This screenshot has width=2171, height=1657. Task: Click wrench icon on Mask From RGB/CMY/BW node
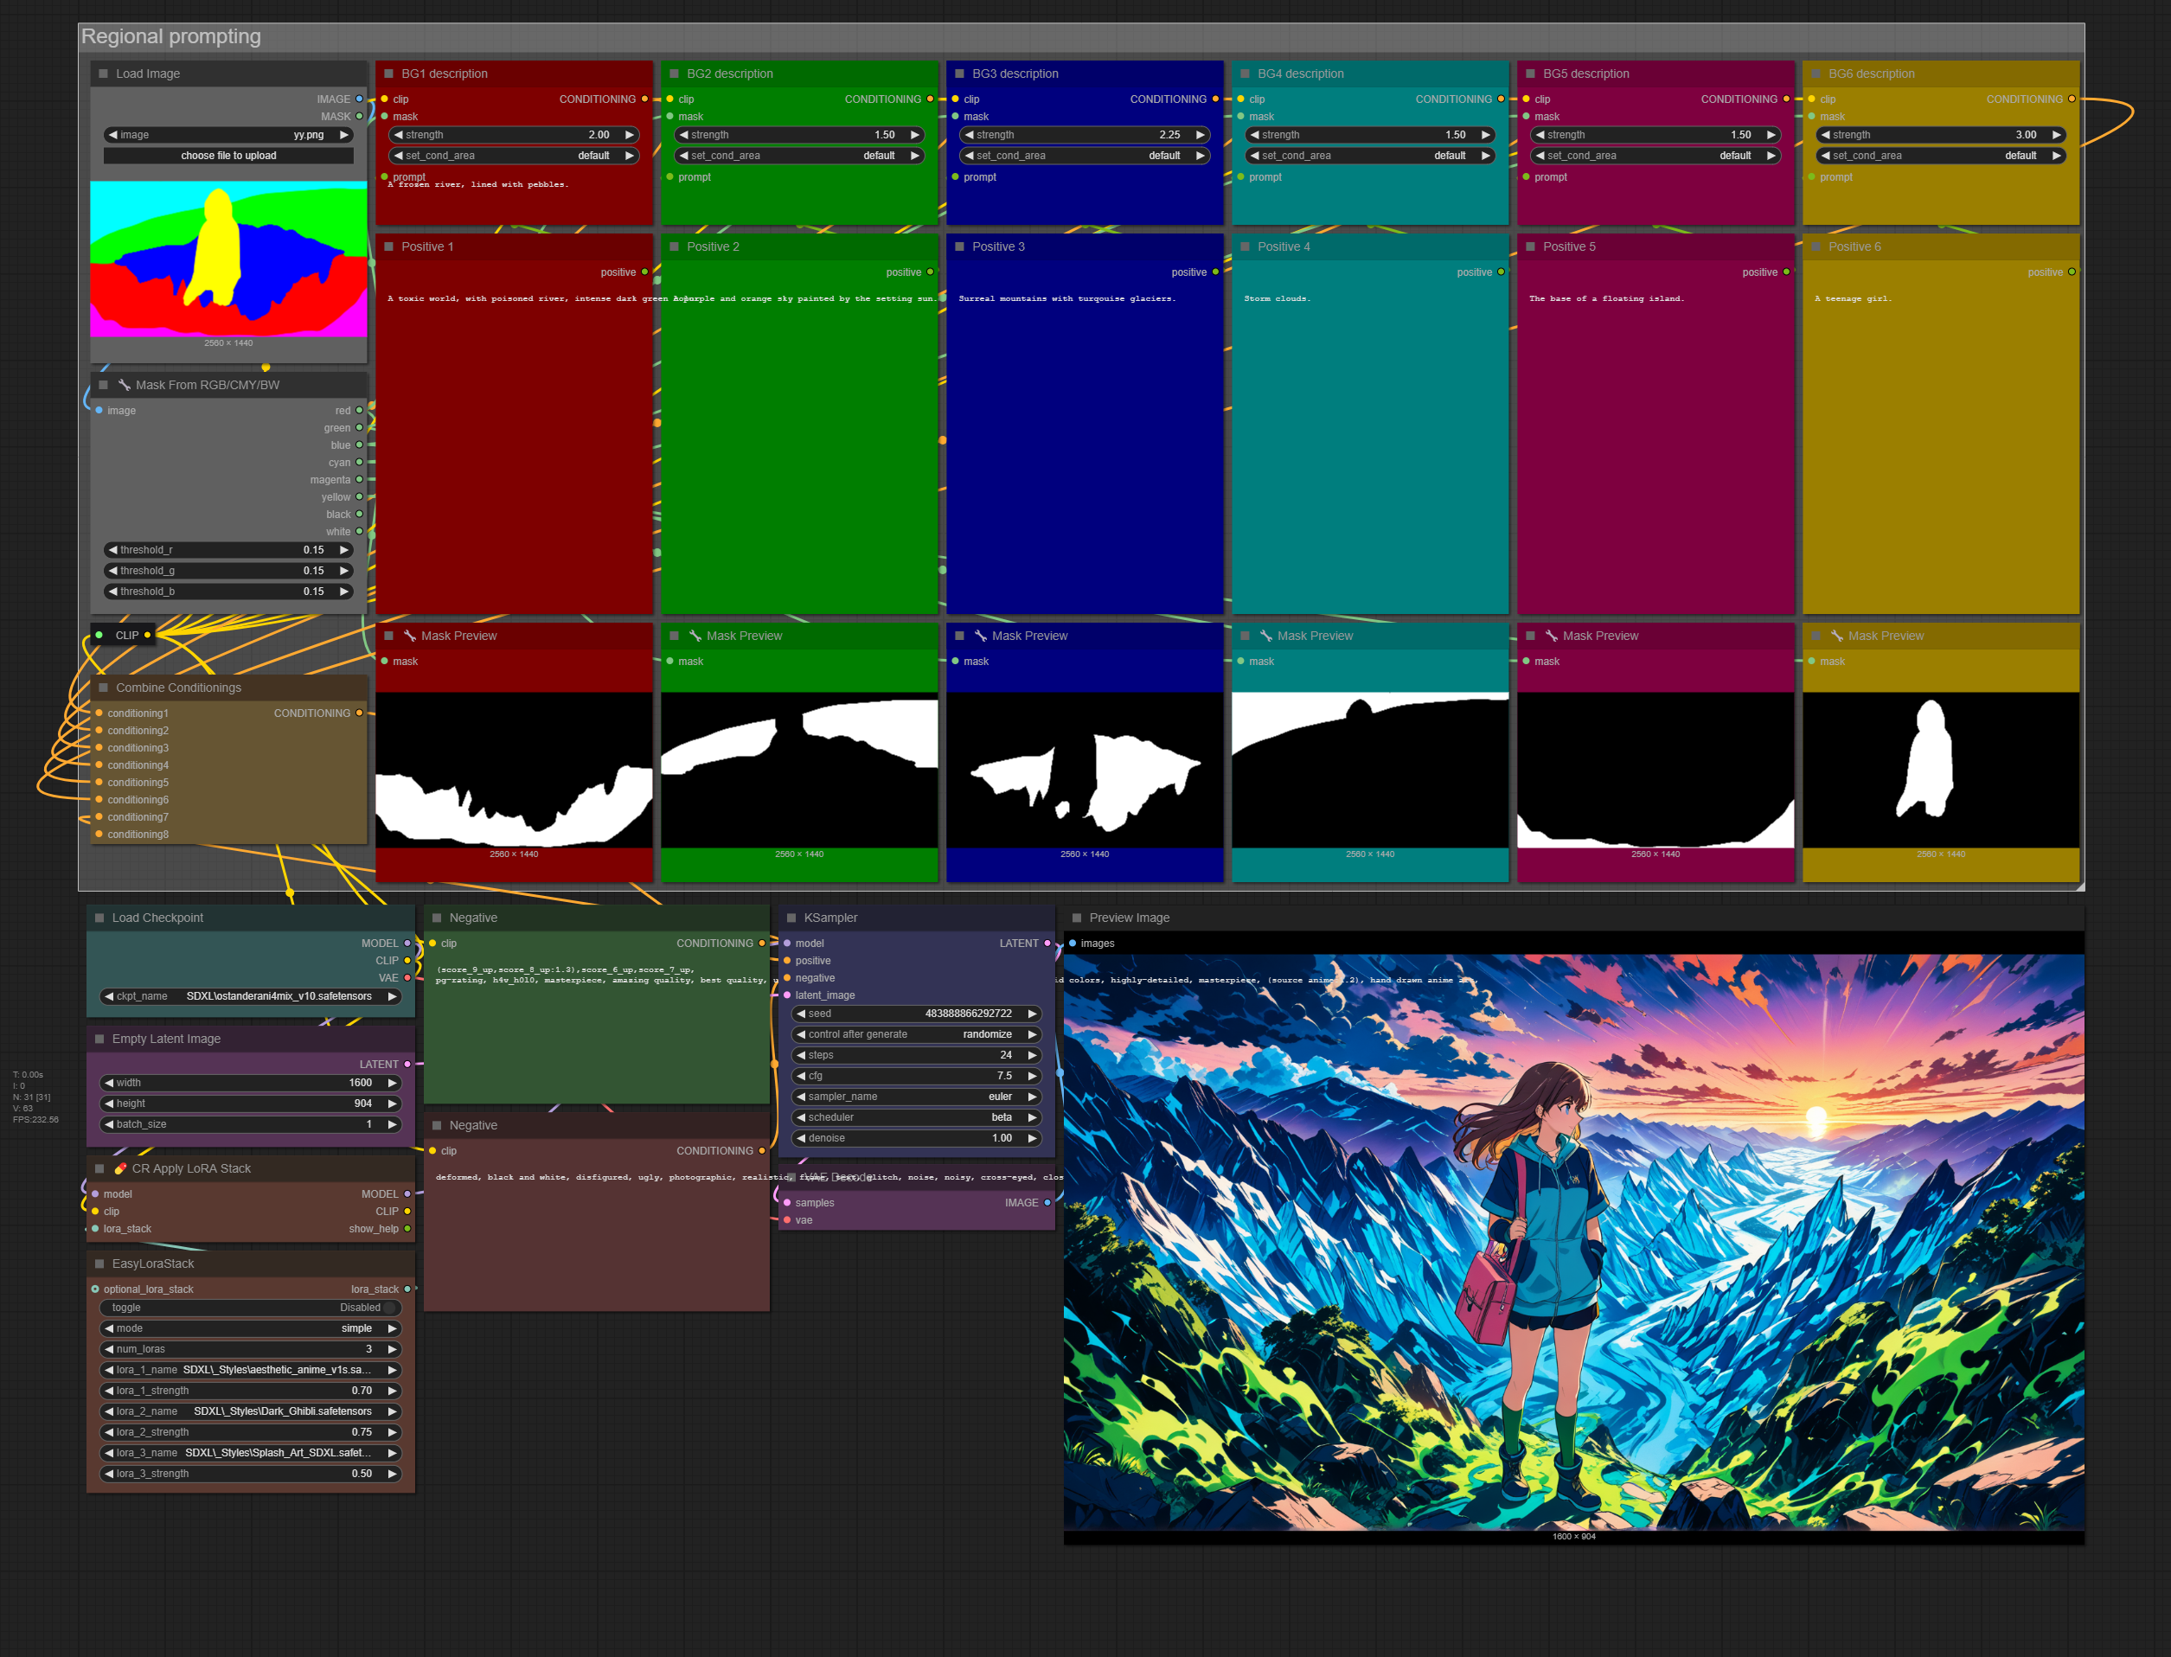tap(125, 385)
